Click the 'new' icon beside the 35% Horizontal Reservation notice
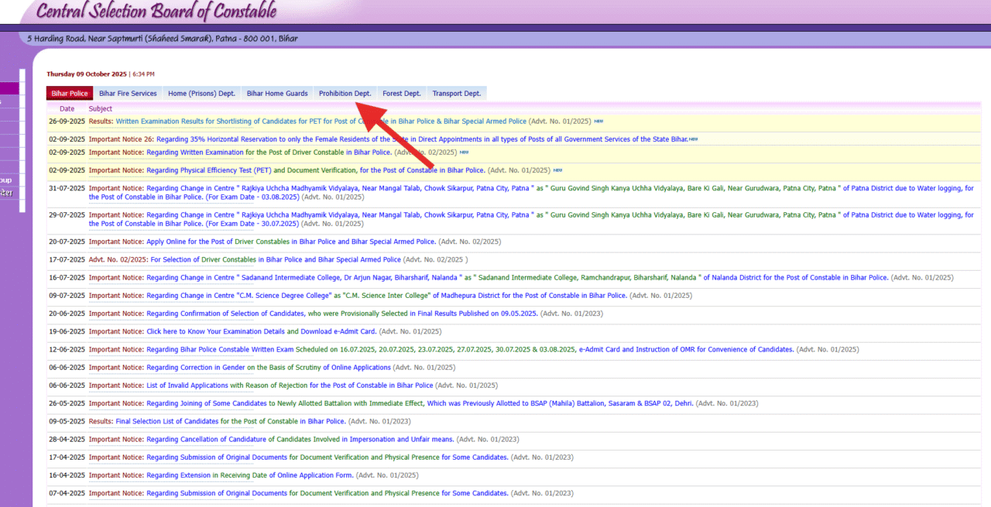This screenshot has width=991, height=507. (694, 139)
